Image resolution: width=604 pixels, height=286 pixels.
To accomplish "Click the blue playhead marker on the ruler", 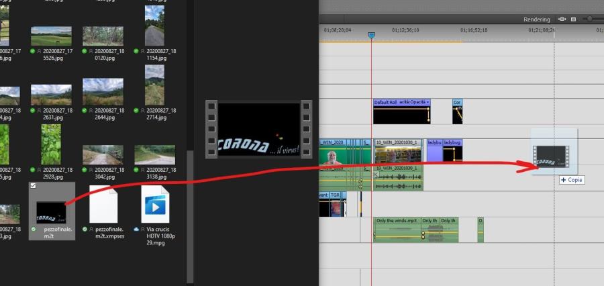I will 371,35.
